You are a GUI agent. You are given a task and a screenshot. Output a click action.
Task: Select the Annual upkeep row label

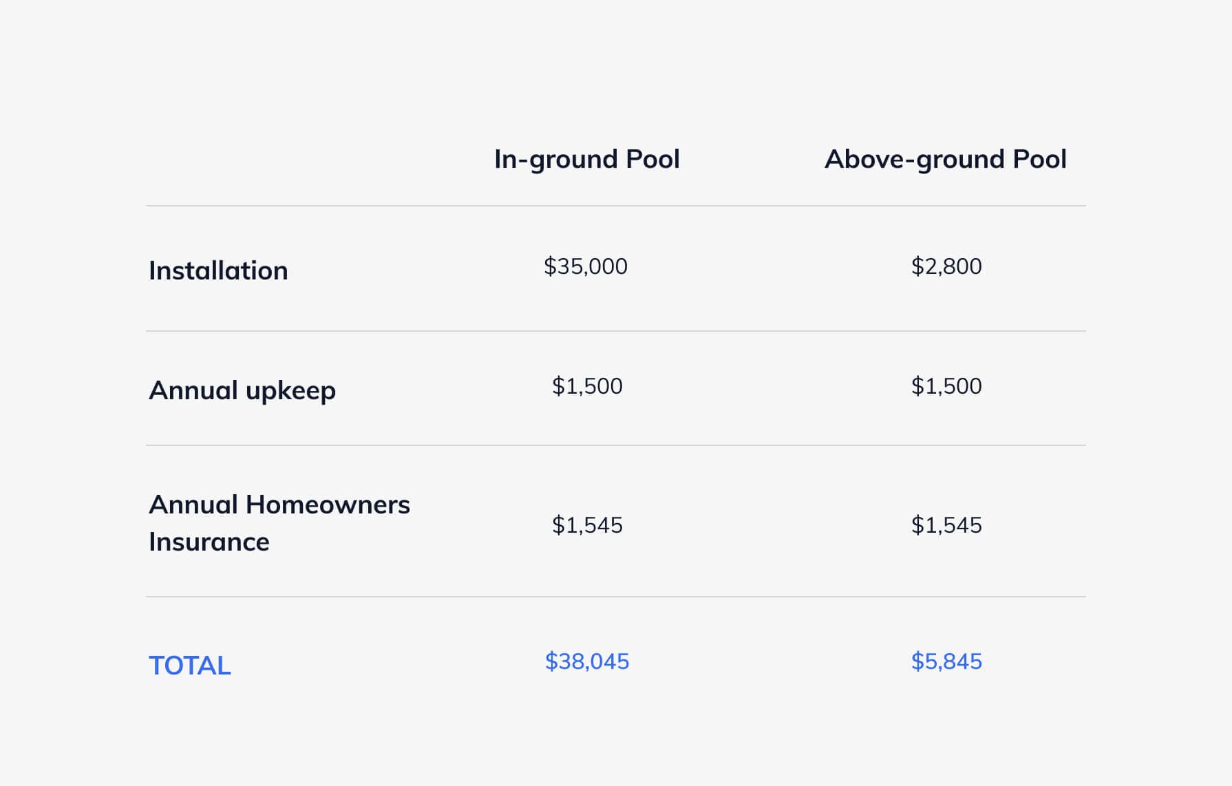(242, 390)
